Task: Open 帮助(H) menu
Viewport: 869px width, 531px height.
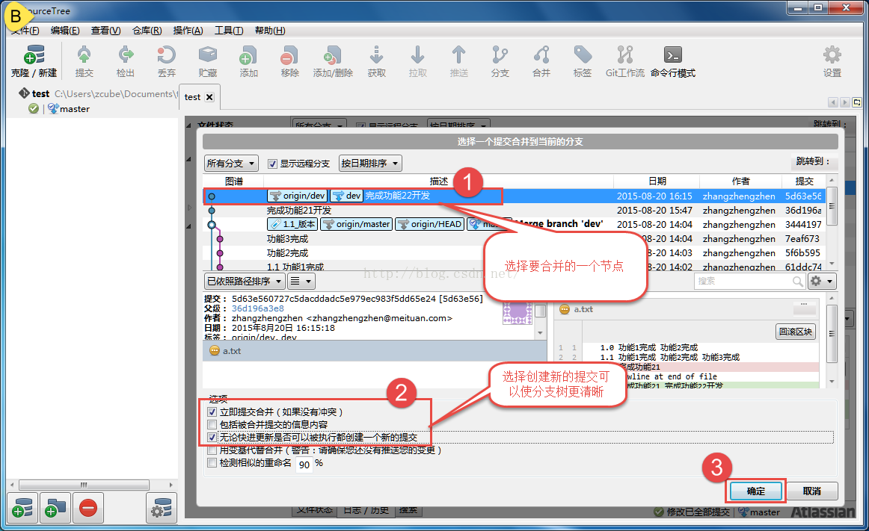Action: (x=270, y=31)
